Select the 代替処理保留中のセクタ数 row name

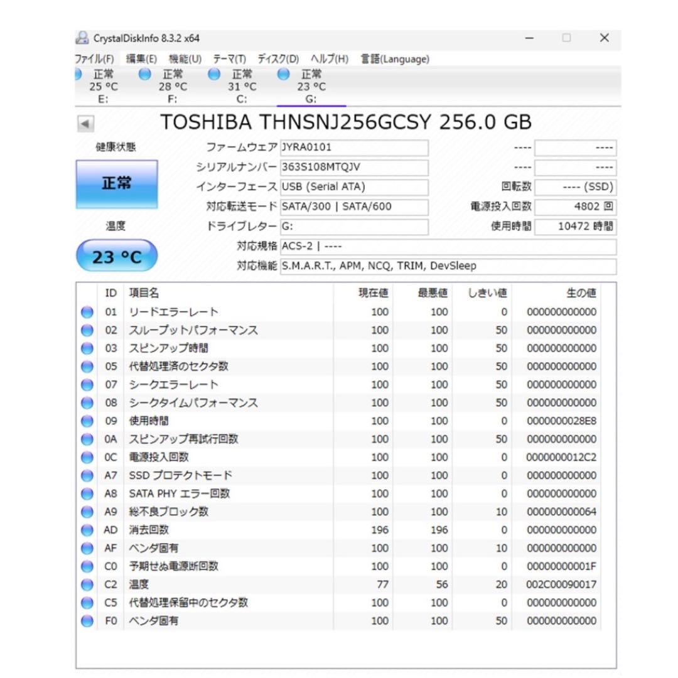(x=188, y=603)
